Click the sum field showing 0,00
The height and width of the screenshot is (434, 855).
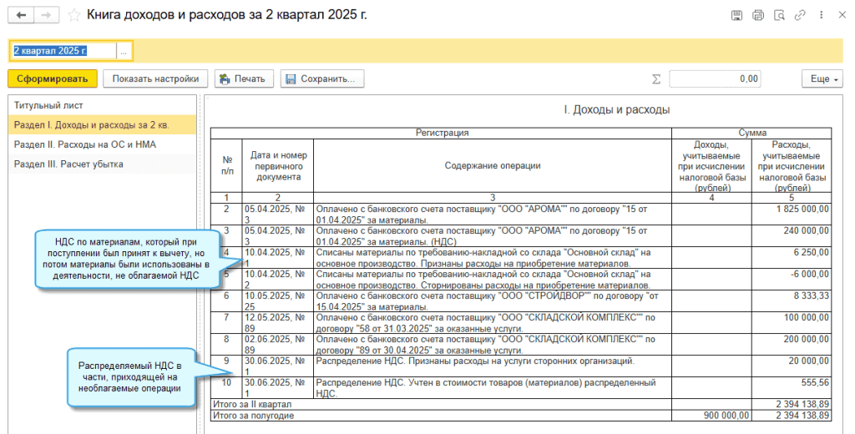click(x=715, y=78)
